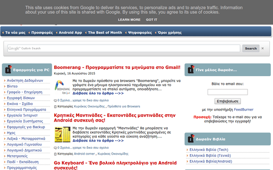Screen dimensions: 273x170
Task: Open Κυριάκος Οικονομίδης link under Μαντινάδες article
Action: (x=113, y=154)
